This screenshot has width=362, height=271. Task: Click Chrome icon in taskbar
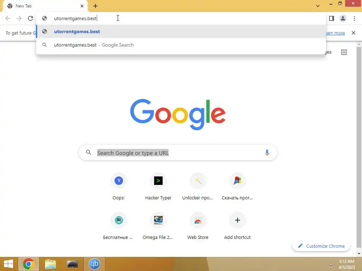point(29,264)
